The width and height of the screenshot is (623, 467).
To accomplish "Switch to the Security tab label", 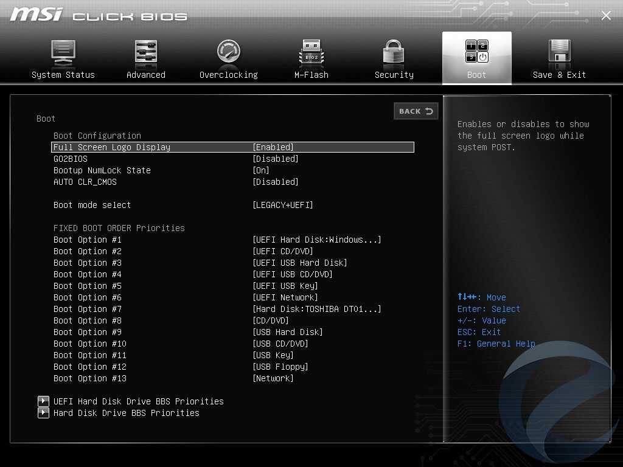I will click(394, 75).
